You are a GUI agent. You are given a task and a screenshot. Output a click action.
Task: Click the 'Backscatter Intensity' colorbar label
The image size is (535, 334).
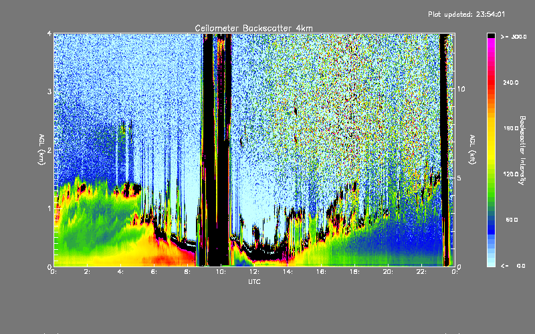tap(522, 150)
